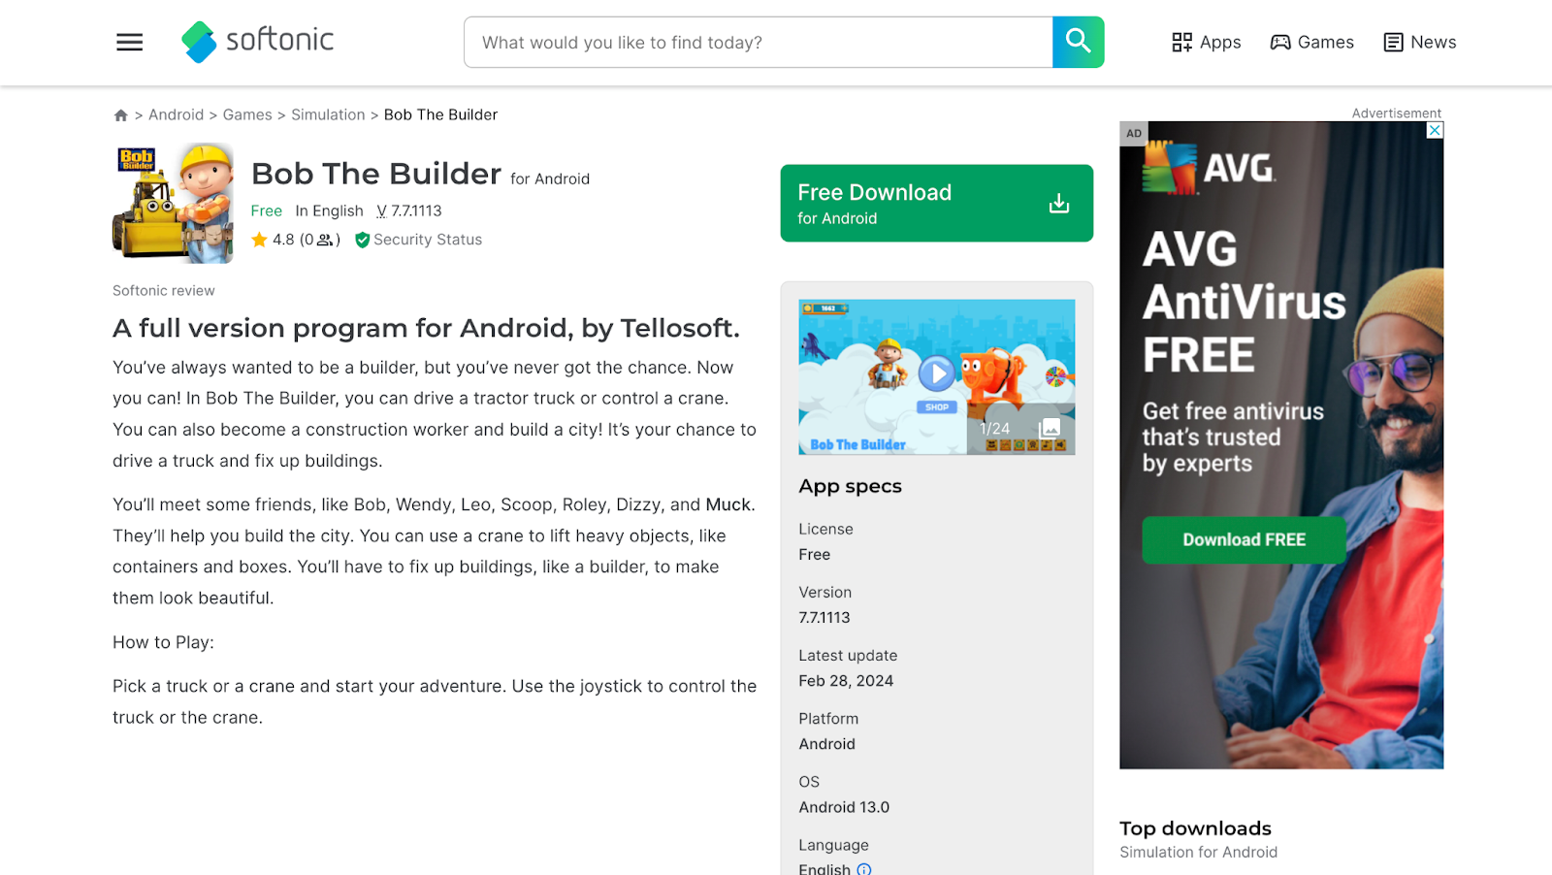Screen dimensions: 1552x875
Task: Click the 'In English' language label
Action: tap(329, 211)
